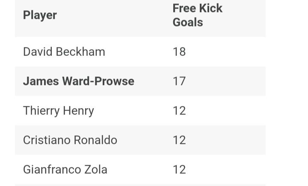Click the words Free Kick in the header
The height and width of the screenshot is (186, 308).
197,8
